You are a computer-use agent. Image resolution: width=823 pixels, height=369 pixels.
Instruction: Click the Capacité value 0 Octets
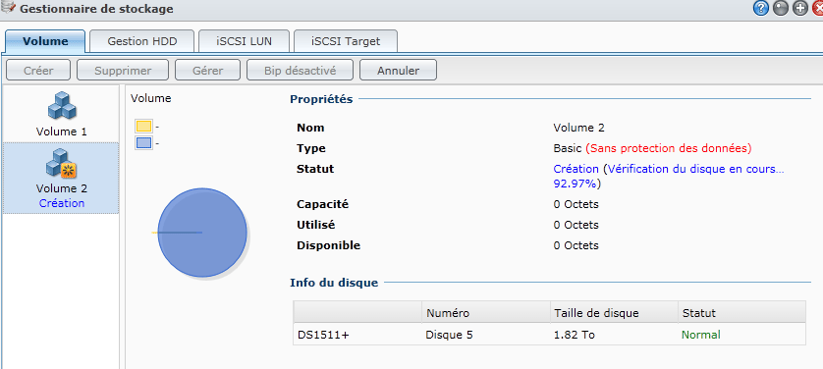576,204
